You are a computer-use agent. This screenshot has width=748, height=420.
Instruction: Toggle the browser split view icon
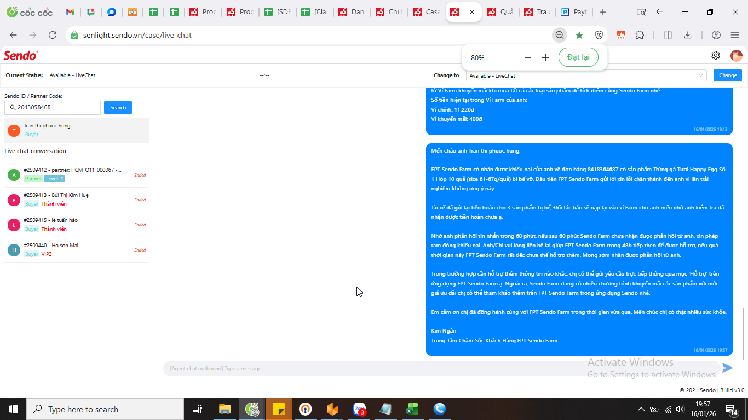[668, 35]
